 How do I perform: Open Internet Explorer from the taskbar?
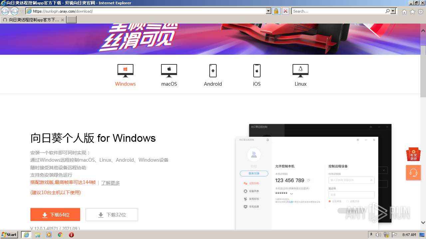click(26, 235)
